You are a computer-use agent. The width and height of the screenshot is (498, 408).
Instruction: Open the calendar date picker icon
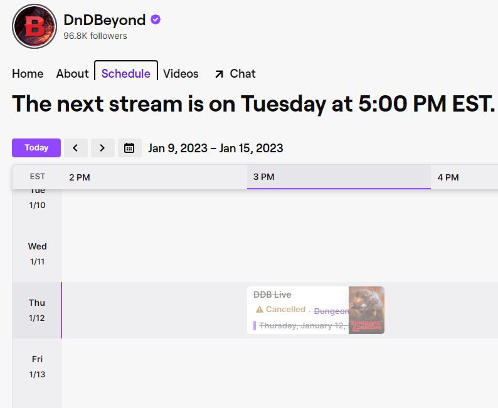[x=129, y=148]
